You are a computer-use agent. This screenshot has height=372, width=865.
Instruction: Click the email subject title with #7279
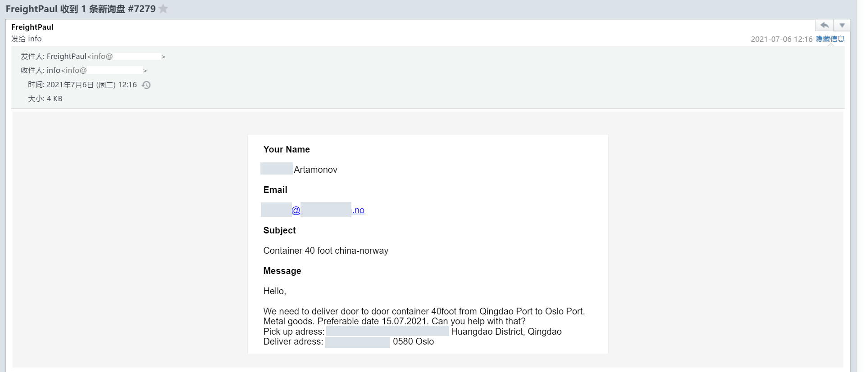point(81,9)
